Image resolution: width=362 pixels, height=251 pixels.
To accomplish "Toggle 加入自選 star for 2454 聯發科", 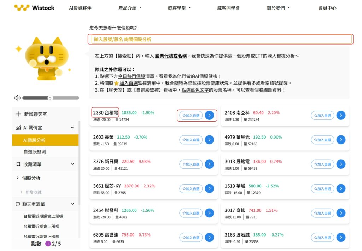I will 191,213.
